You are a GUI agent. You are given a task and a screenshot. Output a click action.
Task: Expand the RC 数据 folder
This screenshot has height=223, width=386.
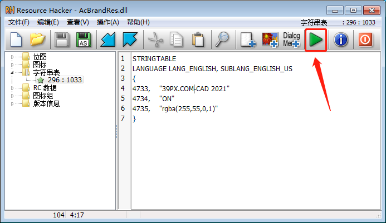point(12,88)
